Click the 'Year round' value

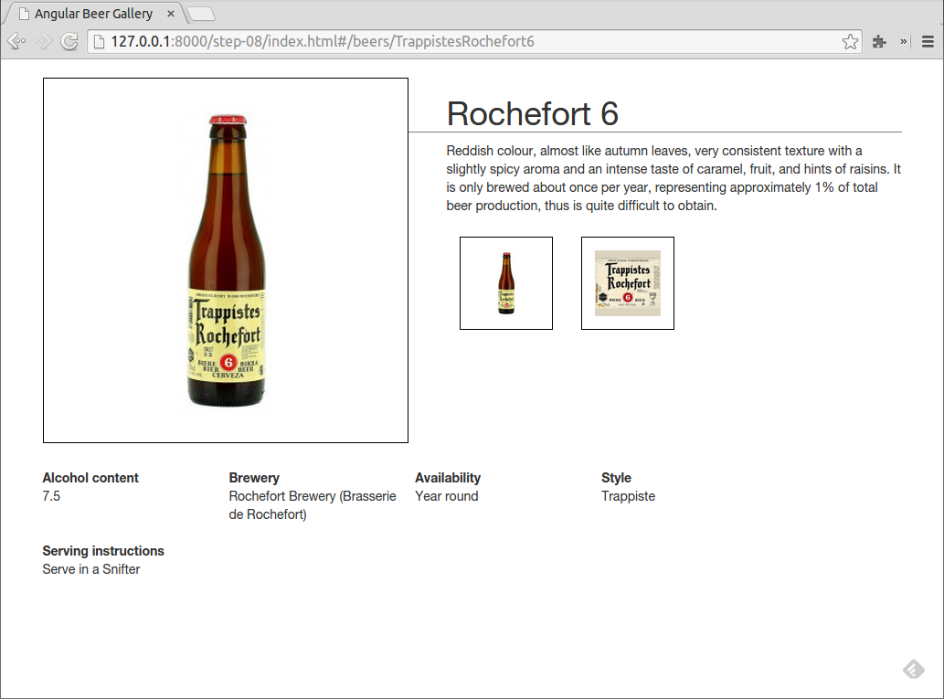(x=447, y=496)
